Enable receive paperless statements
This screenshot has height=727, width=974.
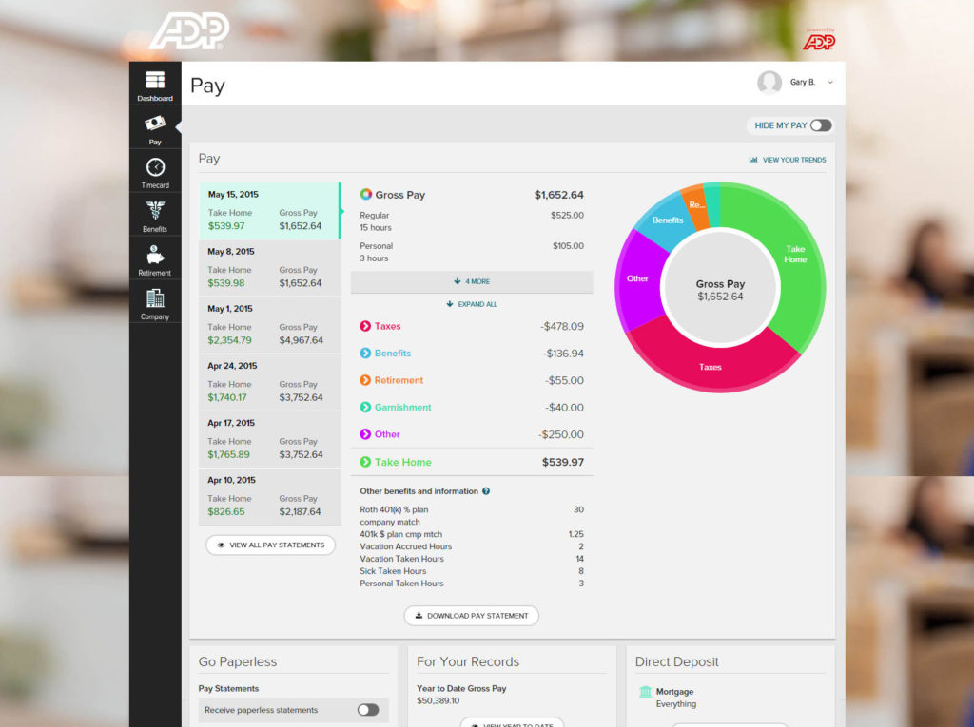[367, 710]
